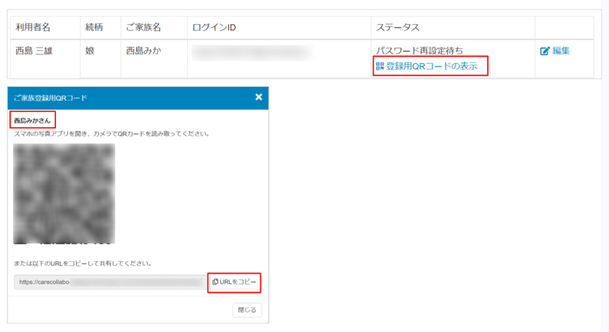Click the 利用者名 column header
609x332 pixels.
pyautogui.click(x=33, y=27)
